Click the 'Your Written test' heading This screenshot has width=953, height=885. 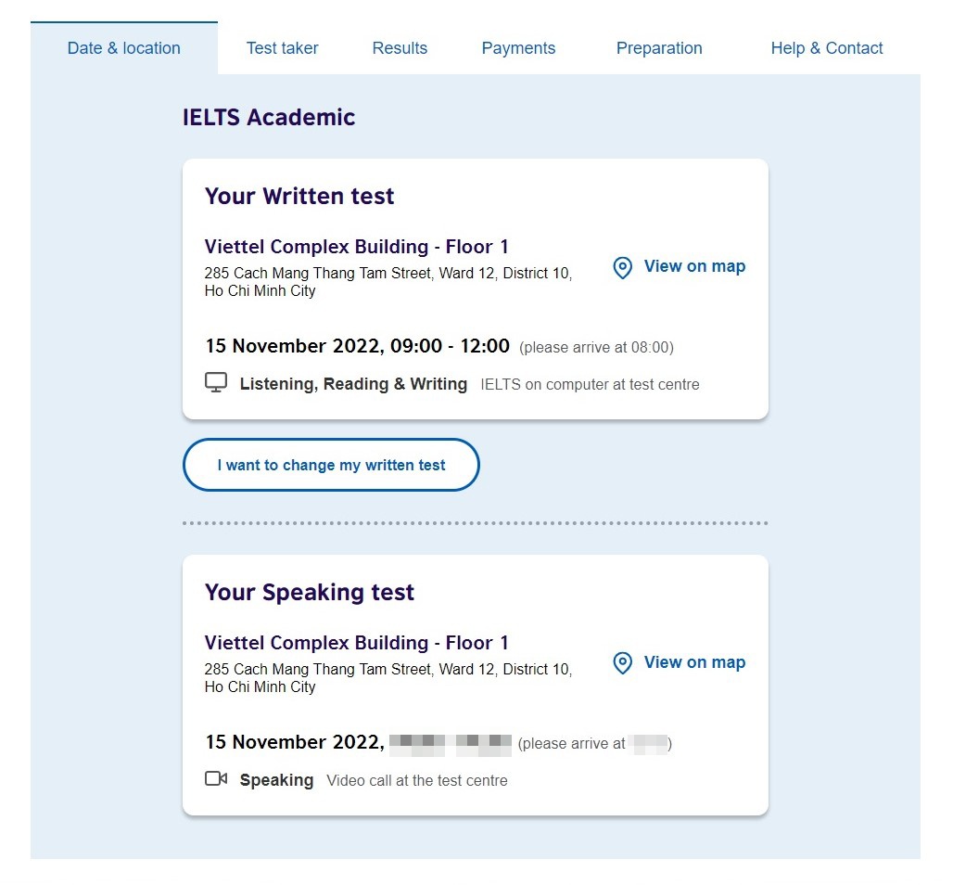click(299, 196)
